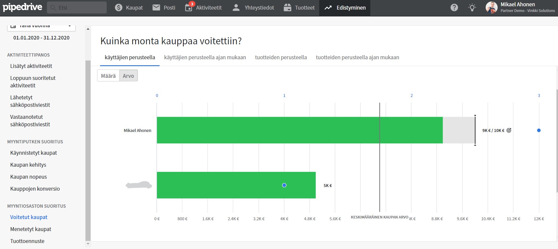Click the Posti envelope icon

(x=156, y=7)
